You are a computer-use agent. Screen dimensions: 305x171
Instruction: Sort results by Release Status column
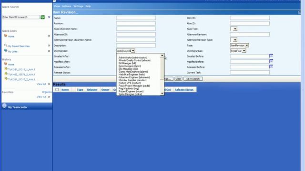pos(184,90)
